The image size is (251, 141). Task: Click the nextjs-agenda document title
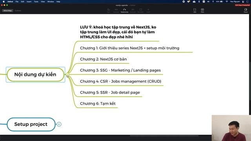click(122, 5)
